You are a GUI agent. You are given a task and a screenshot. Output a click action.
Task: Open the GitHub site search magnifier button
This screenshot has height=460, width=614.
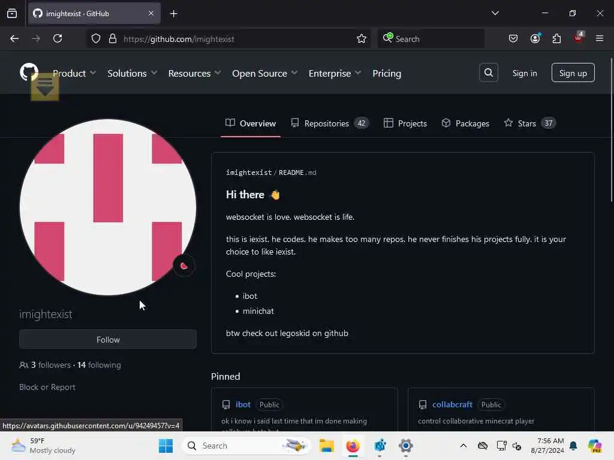pos(488,72)
